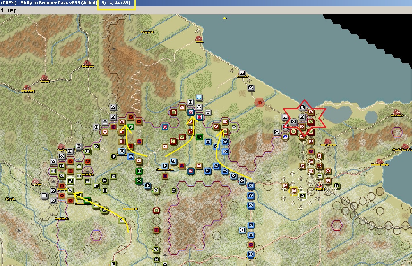Select the green counter with the mountain symbol
The width and height of the screenshot is (412, 266).
click(x=131, y=127)
